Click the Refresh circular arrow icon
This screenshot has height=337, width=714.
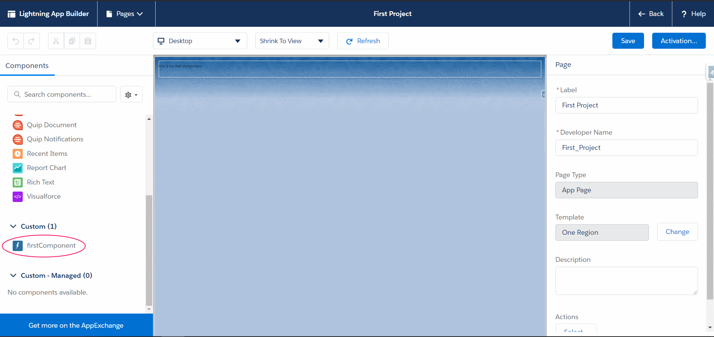click(x=349, y=41)
